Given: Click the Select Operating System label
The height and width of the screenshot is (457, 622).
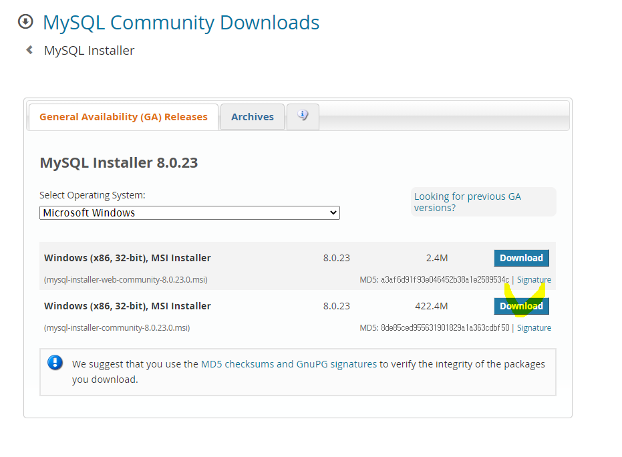Looking at the screenshot, I should pyautogui.click(x=92, y=195).
